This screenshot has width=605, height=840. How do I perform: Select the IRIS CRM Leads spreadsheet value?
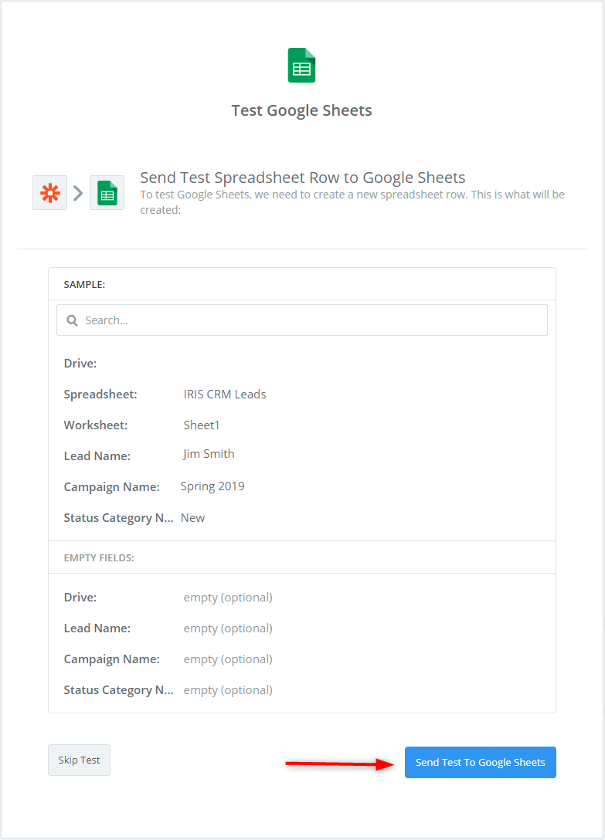225,395
